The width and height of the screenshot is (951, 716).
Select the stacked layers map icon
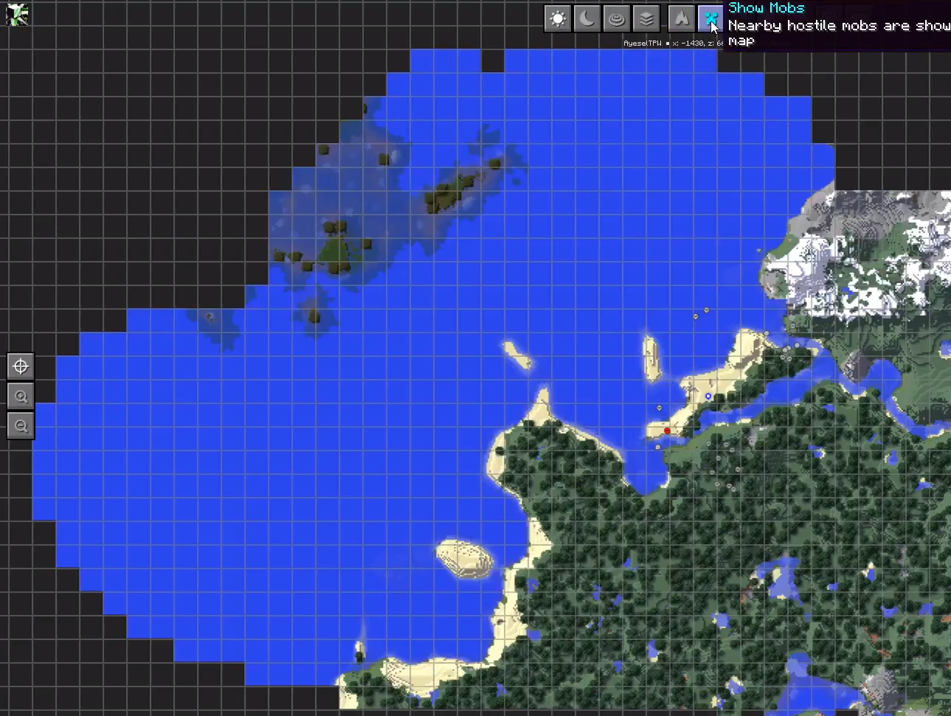tap(647, 18)
